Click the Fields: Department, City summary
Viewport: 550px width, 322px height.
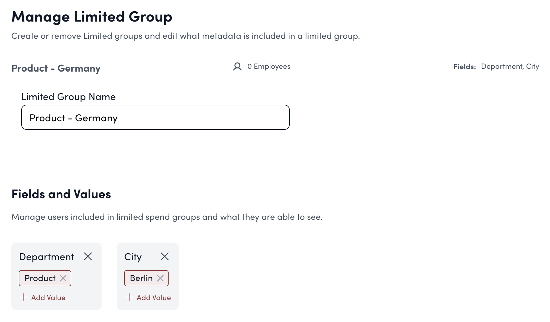[x=496, y=67]
